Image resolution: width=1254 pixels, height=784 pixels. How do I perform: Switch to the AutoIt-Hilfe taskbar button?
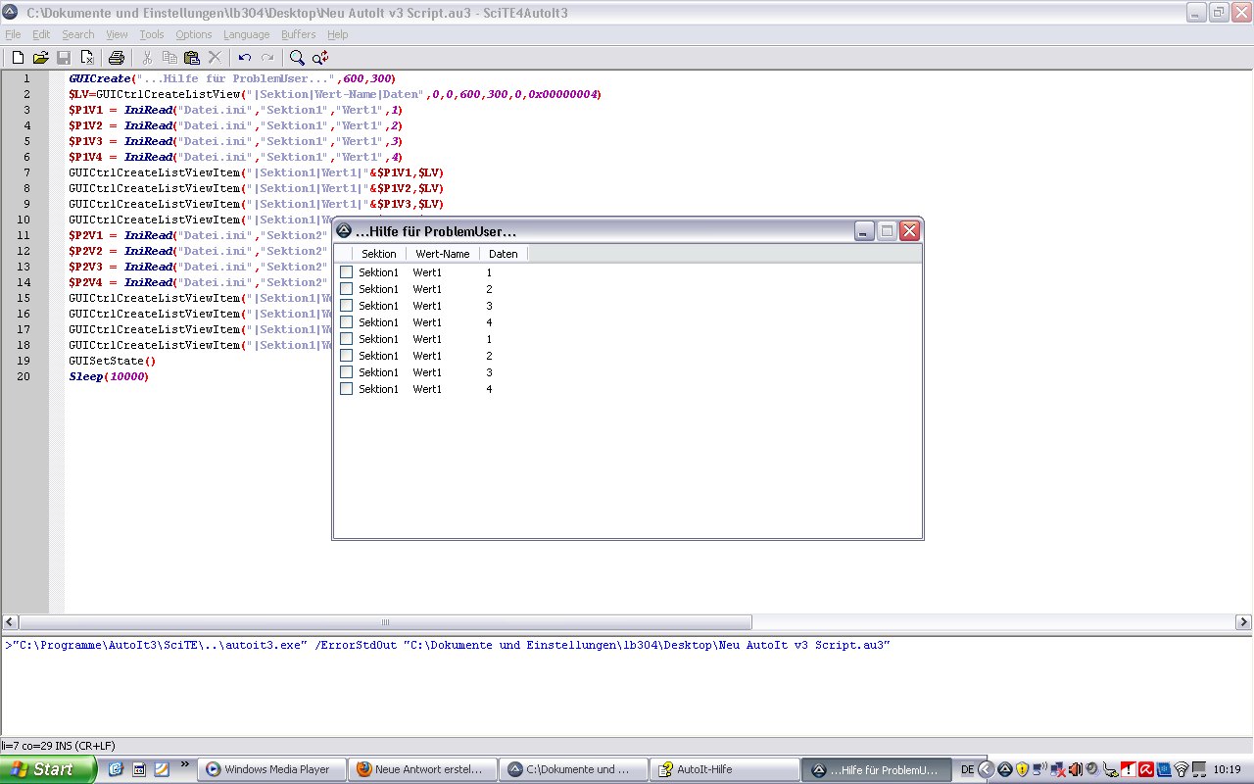coord(725,769)
